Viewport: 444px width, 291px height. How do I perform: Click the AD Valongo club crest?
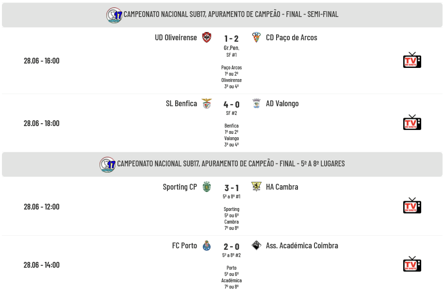(256, 103)
